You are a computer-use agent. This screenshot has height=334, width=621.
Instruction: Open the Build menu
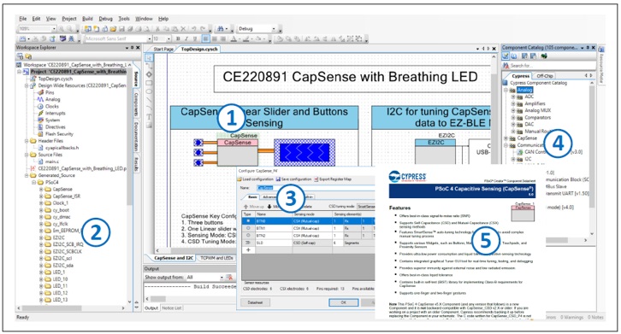coord(87,19)
